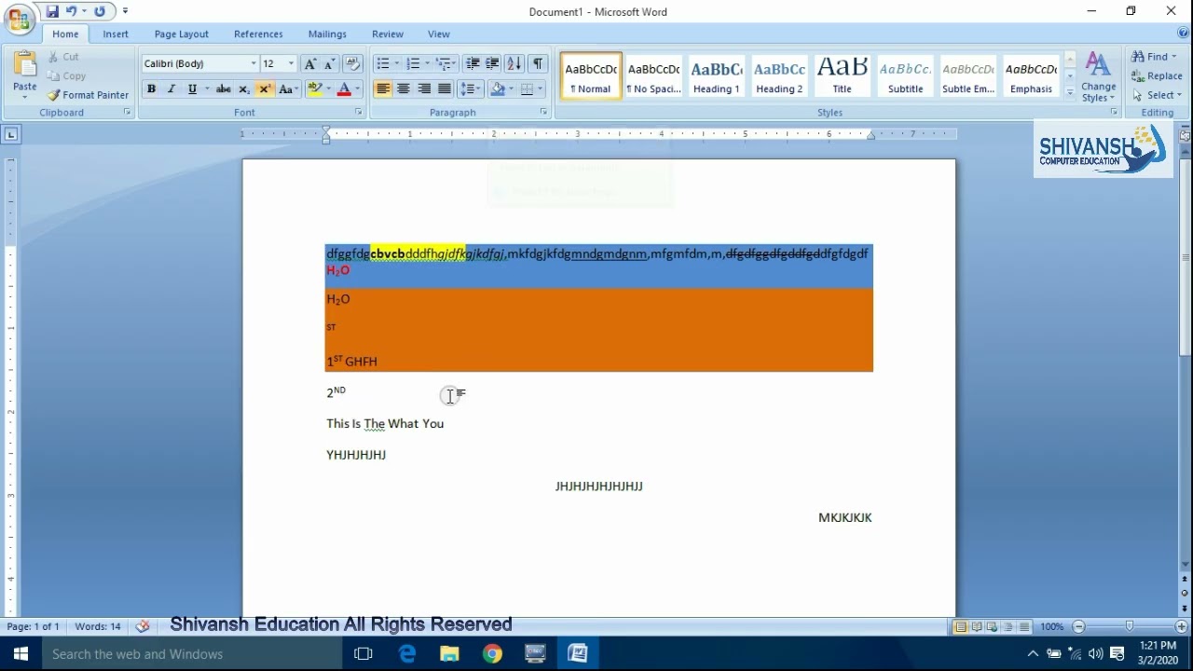This screenshot has width=1193, height=671.
Task: Open Replace dialog
Action: pyautogui.click(x=1157, y=76)
